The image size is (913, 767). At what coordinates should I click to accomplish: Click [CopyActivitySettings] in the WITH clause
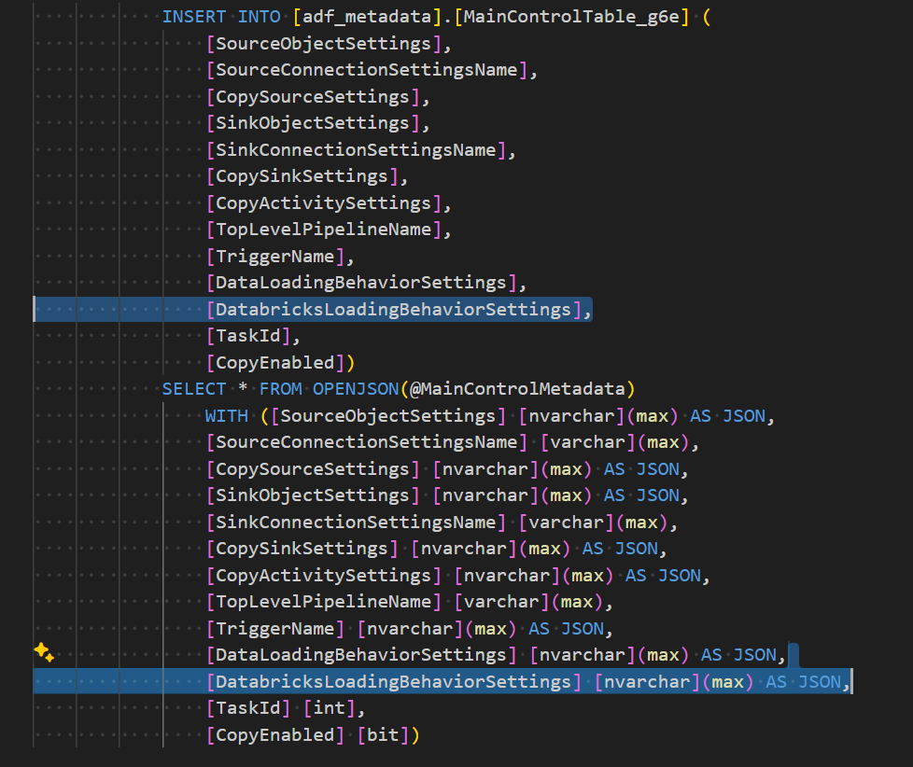pyautogui.click(x=324, y=576)
